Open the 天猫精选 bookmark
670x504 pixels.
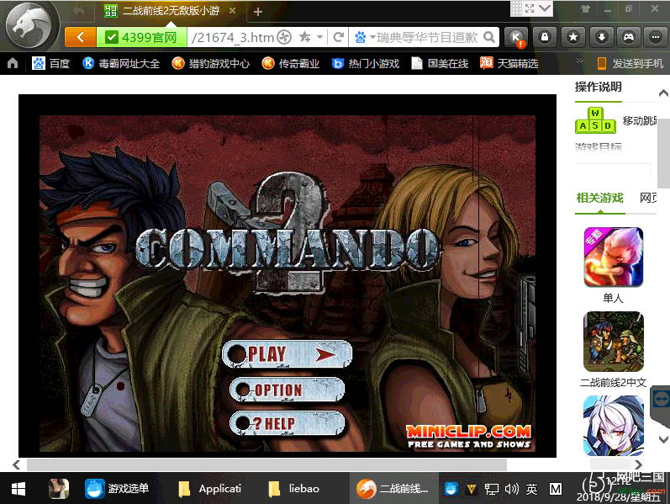pyautogui.click(x=509, y=63)
